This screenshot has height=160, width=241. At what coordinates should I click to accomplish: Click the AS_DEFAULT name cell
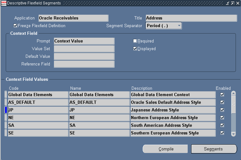[x=99, y=102]
